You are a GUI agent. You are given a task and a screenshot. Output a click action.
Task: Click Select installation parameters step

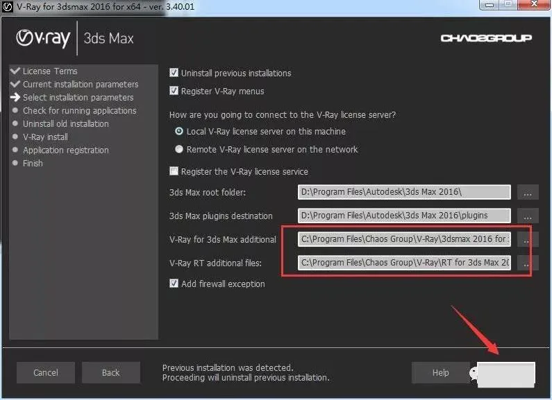[78, 97]
